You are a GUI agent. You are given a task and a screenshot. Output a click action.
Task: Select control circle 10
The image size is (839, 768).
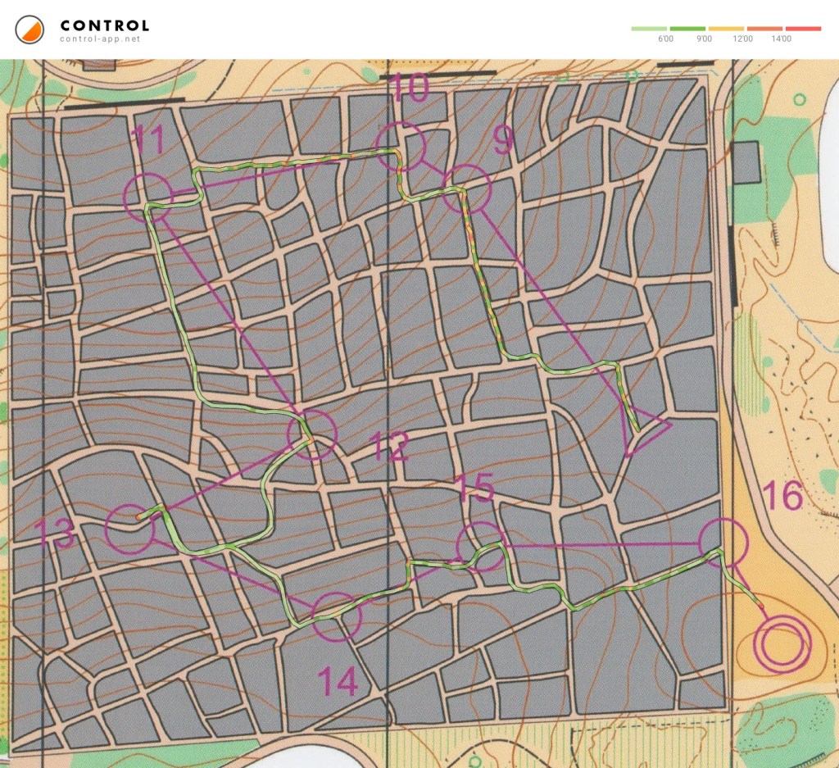pos(401,145)
